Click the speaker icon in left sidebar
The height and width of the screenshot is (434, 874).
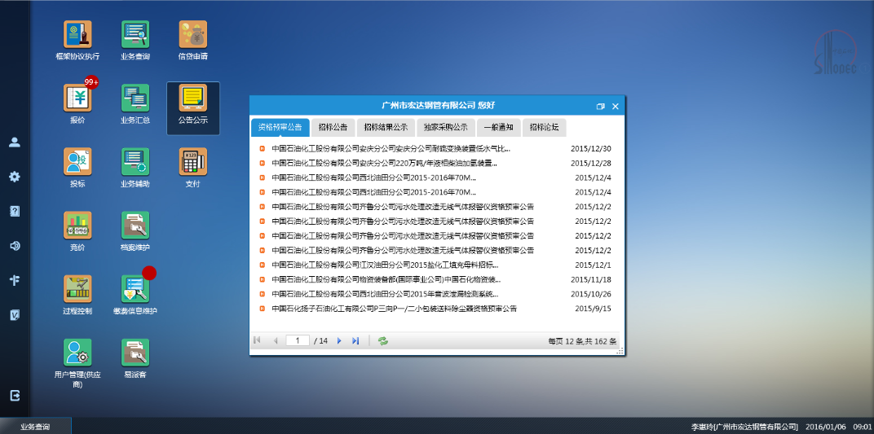click(x=15, y=246)
